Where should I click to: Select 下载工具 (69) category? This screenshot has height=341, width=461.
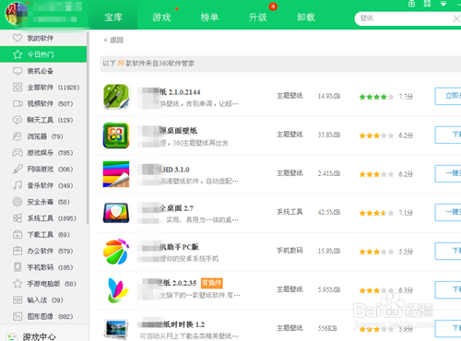(x=43, y=235)
